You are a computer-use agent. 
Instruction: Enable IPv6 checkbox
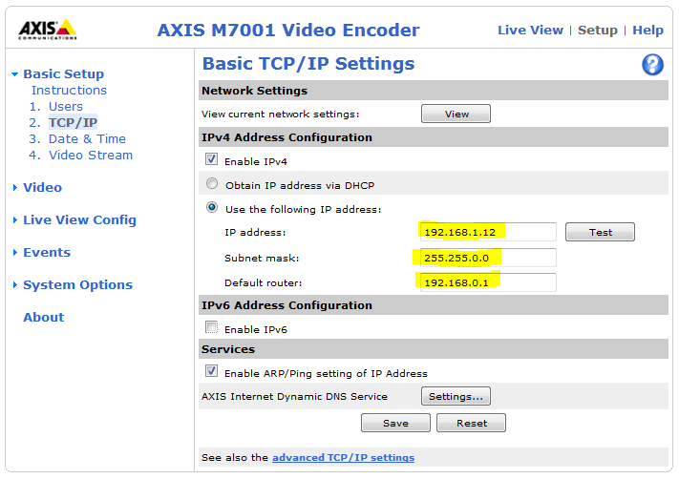click(x=212, y=329)
